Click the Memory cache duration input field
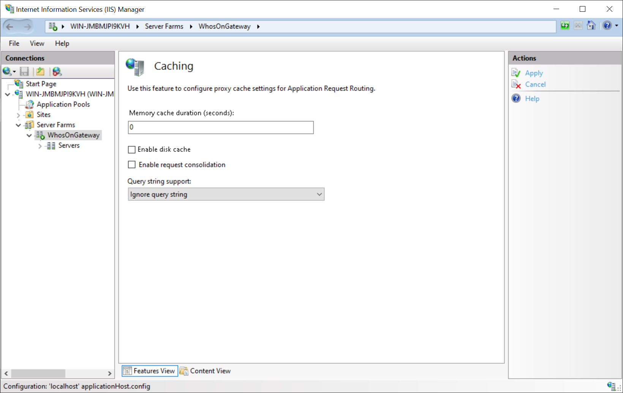This screenshot has height=393, width=623. point(221,127)
